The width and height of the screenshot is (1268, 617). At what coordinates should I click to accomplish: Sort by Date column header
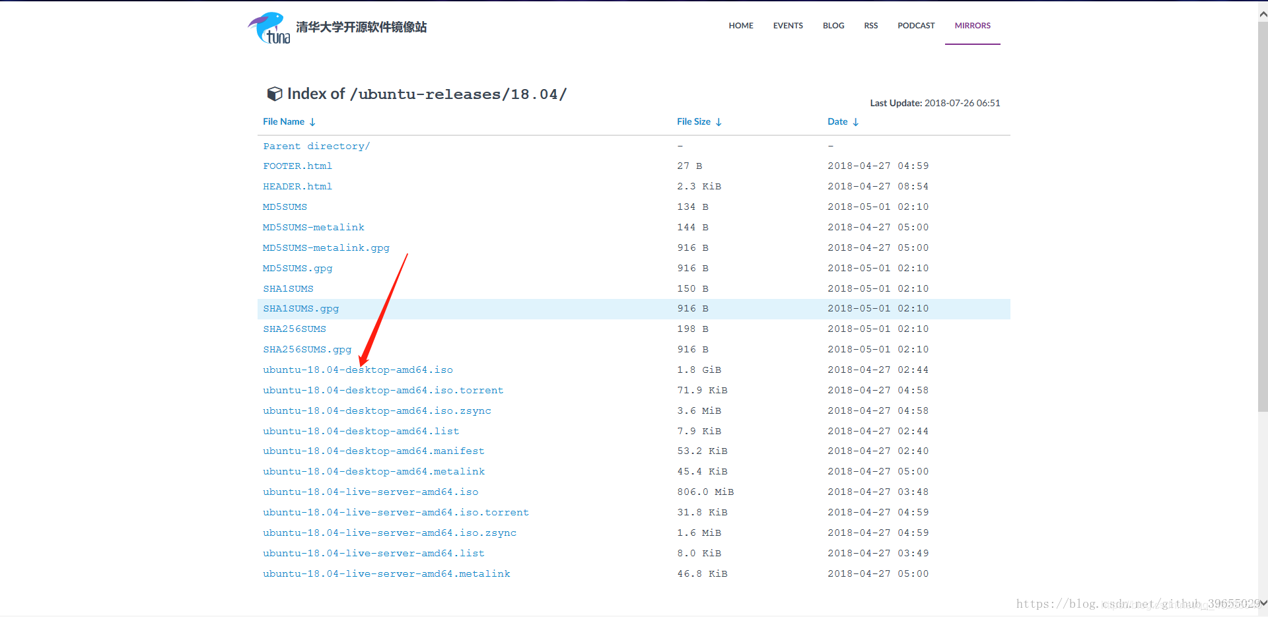(x=843, y=121)
